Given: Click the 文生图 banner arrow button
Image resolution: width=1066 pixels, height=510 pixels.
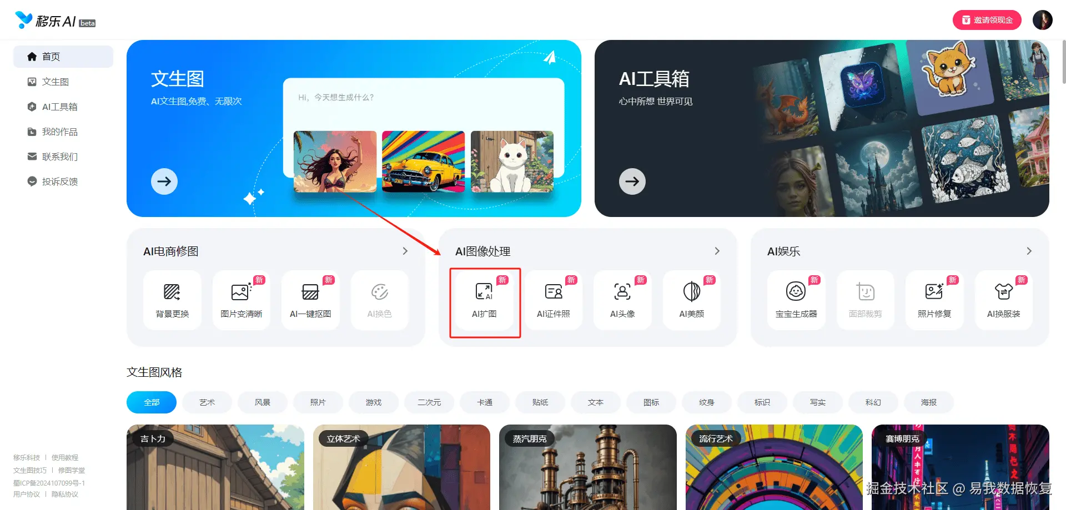Looking at the screenshot, I should (x=164, y=181).
